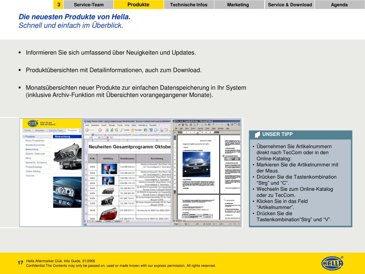Image resolution: width=365 pixels, height=274 pixels.
Task: Click the Stop icon in the browser toolbar
Action: click(107, 130)
